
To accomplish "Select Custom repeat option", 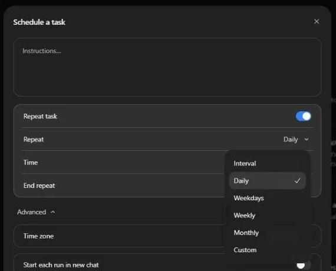I will click(x=267, y=250).
